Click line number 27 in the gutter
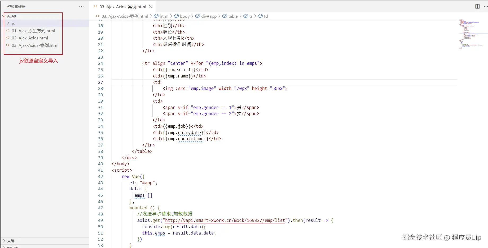Image resolution: width=488 pixels, height=248 pixels. click(x=100, y=82)
